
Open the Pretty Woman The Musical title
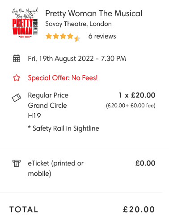(94, 13)
